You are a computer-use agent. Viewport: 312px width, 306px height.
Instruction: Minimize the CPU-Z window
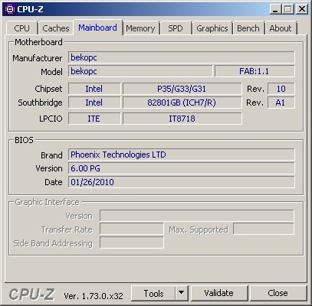tap(275, 9)
